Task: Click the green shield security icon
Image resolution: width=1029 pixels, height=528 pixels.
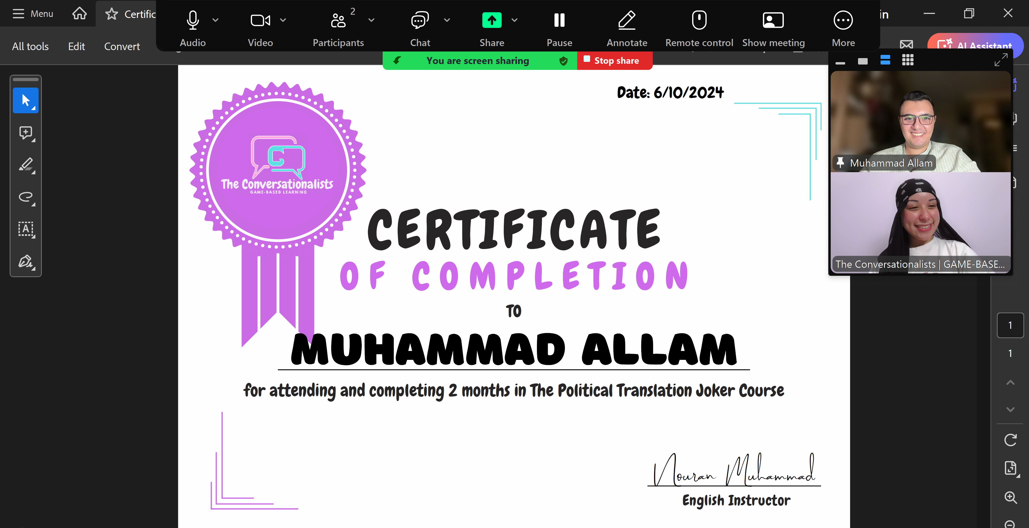Action: 563,61
